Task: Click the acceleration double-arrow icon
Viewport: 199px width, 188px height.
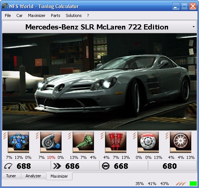Action: pyautogui.click(x=57, y=166)
